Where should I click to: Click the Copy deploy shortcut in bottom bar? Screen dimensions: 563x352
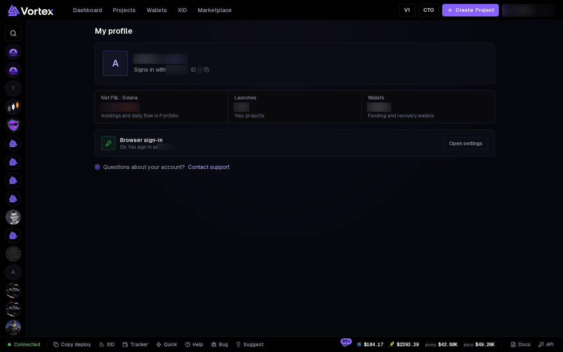(72, 345)
